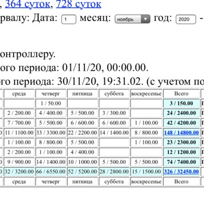This screenshot has width=204, height=204.
Task: Select the 66 / 6550.00 summary cell
Action: click(x=50, y=172)
